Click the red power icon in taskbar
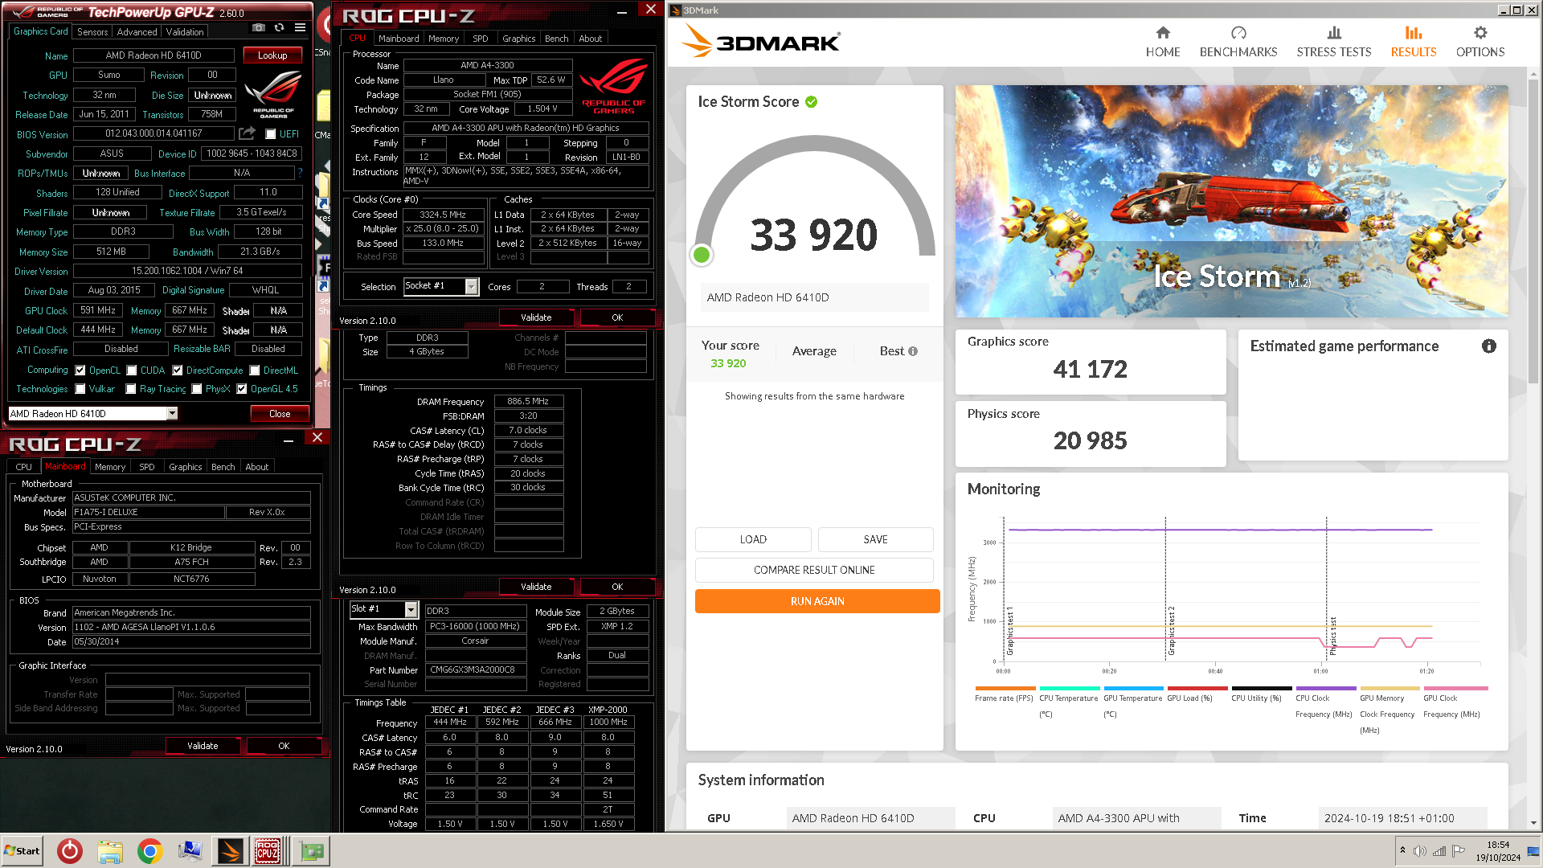This screenshot has width=1543, height=868. click(70, 851)
